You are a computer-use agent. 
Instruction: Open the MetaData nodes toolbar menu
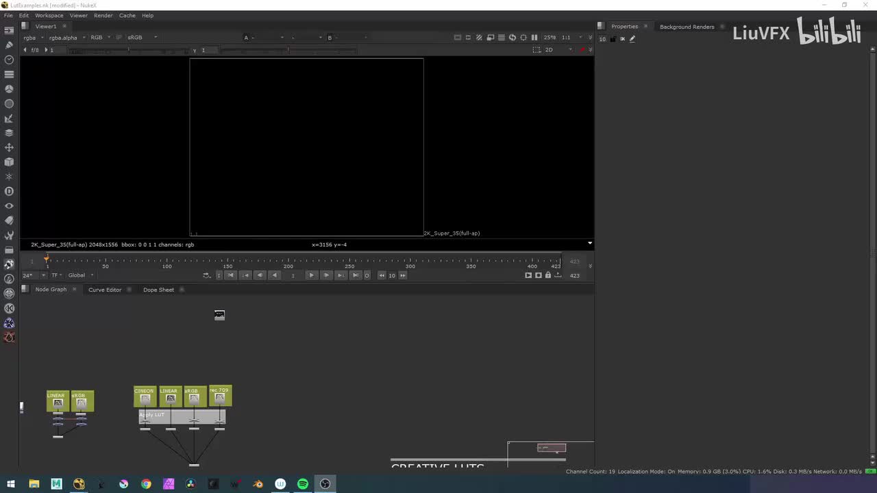pyautogui.click(x=9, y=220)
